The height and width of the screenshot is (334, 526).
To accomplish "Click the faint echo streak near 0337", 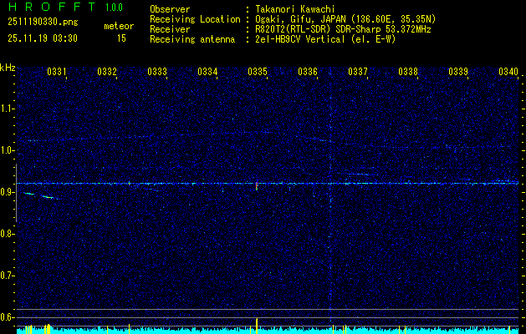I will (x=361, y=175).
